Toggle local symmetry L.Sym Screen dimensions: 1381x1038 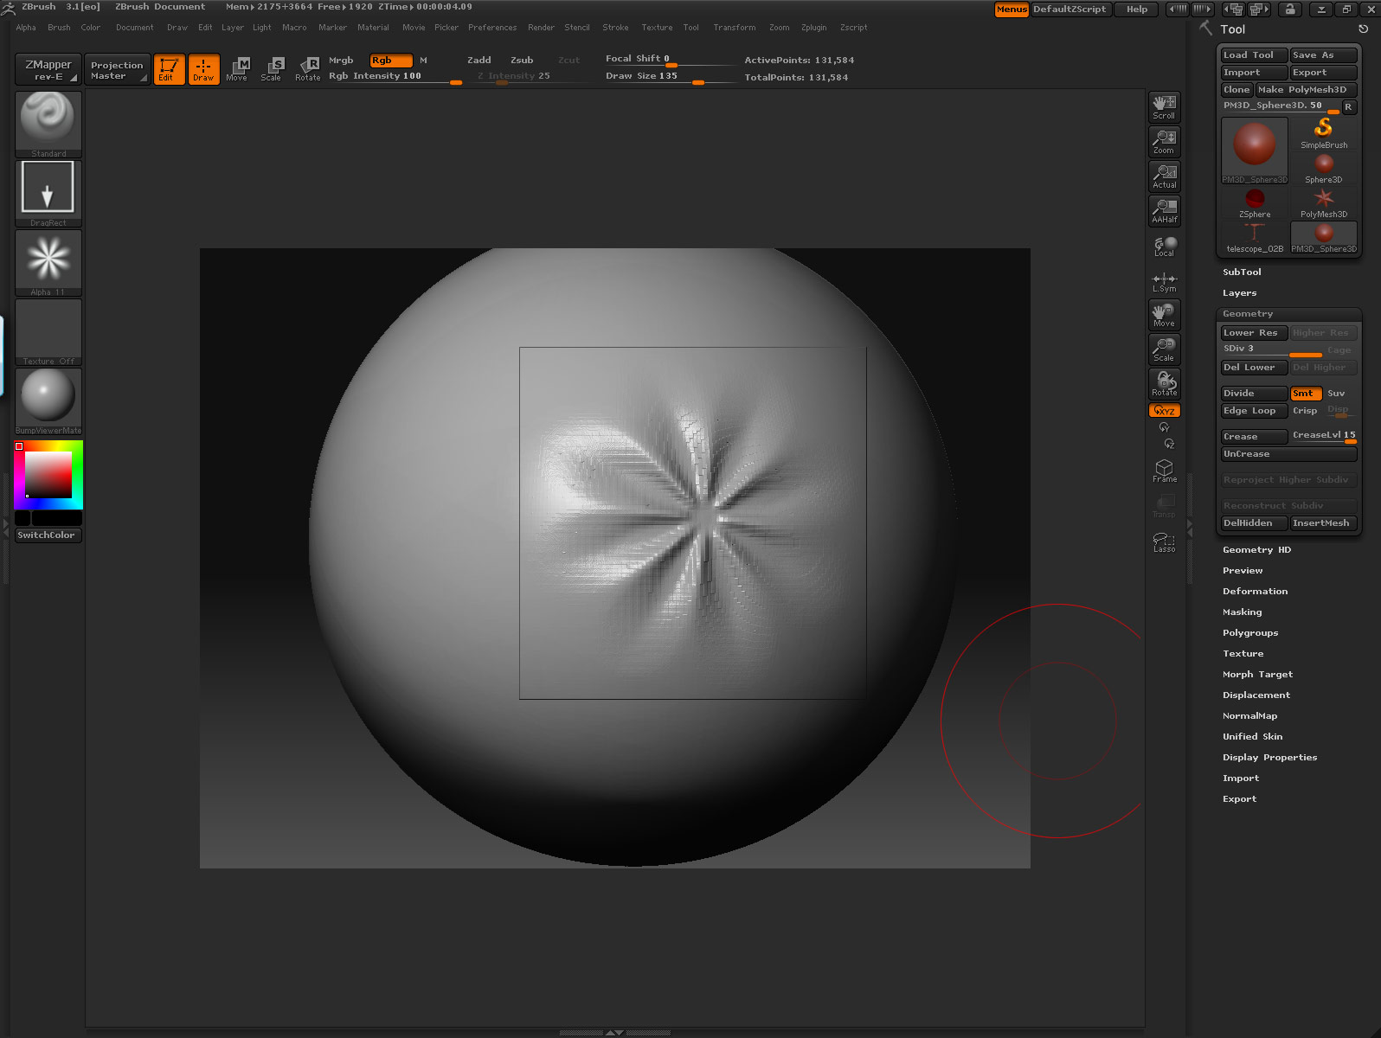1164,281
